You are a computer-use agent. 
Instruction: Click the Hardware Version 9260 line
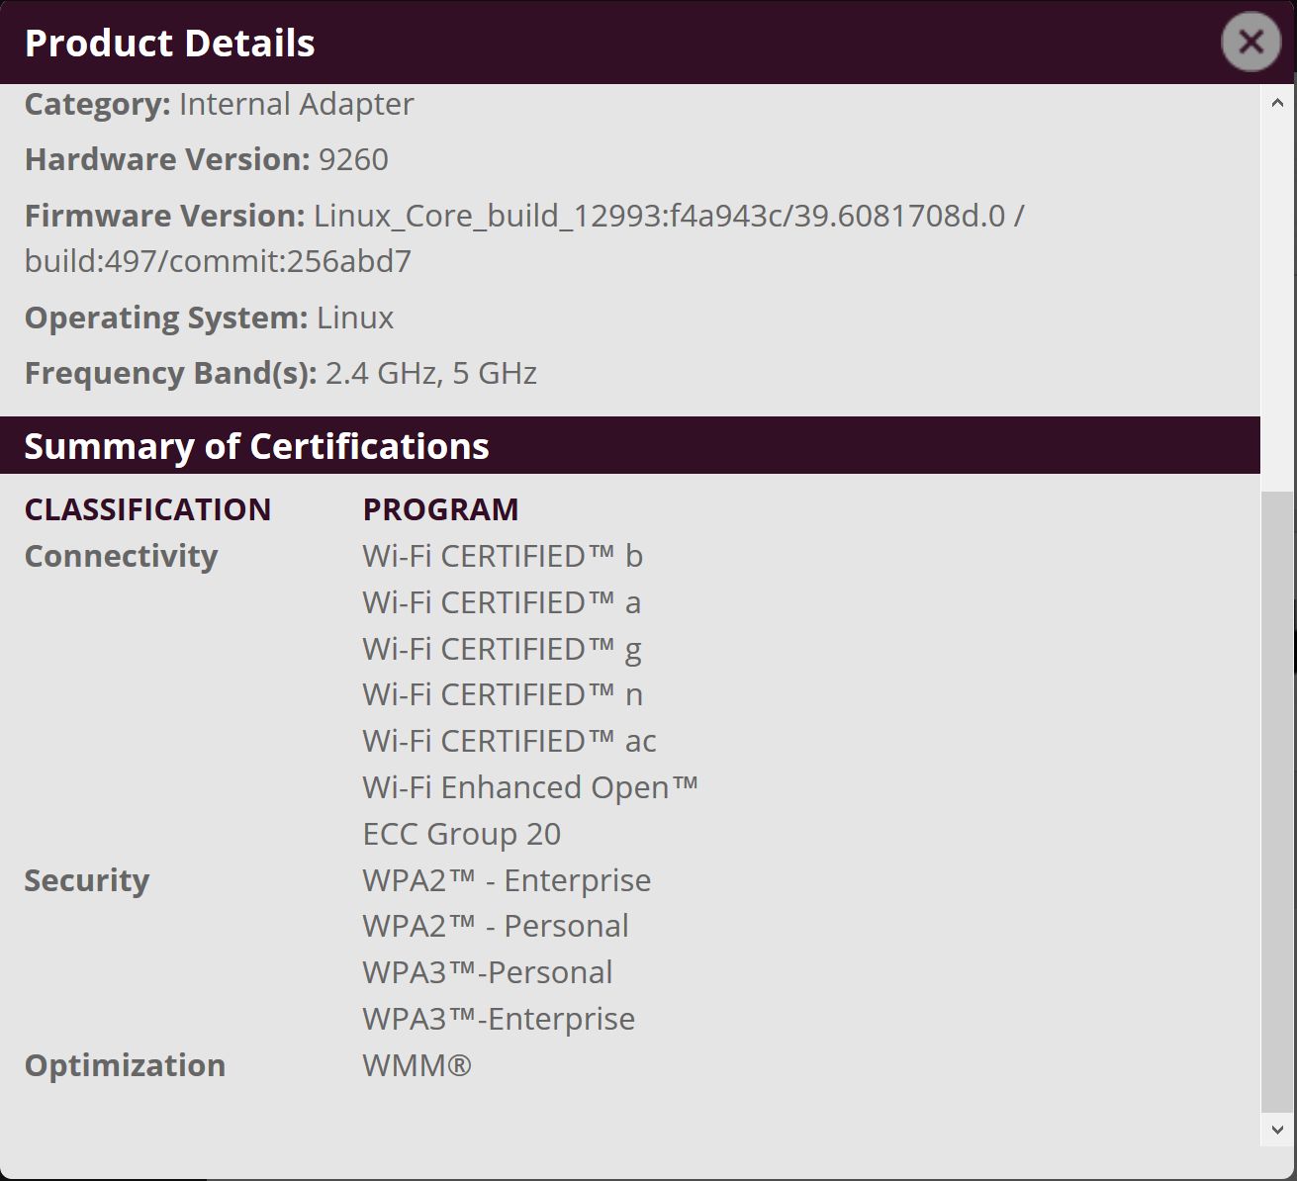coord(206,159)
